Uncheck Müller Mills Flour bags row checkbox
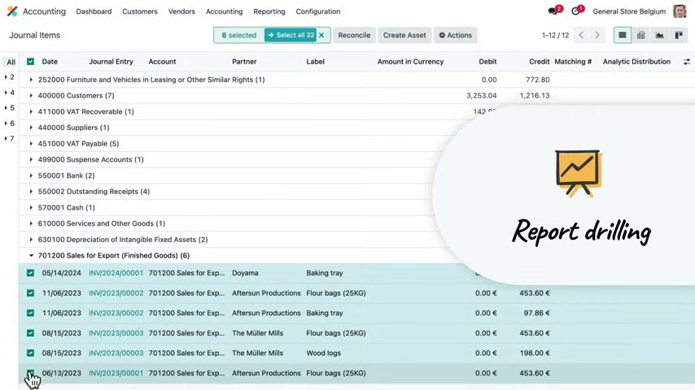This screenshot has width=695, height=390. click(x=30, y=333)
